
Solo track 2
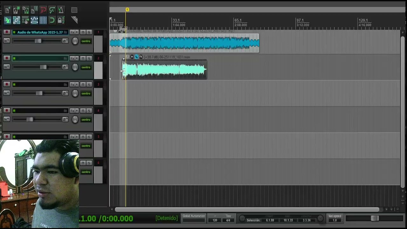pyautogui.click(x=89, y=58)
